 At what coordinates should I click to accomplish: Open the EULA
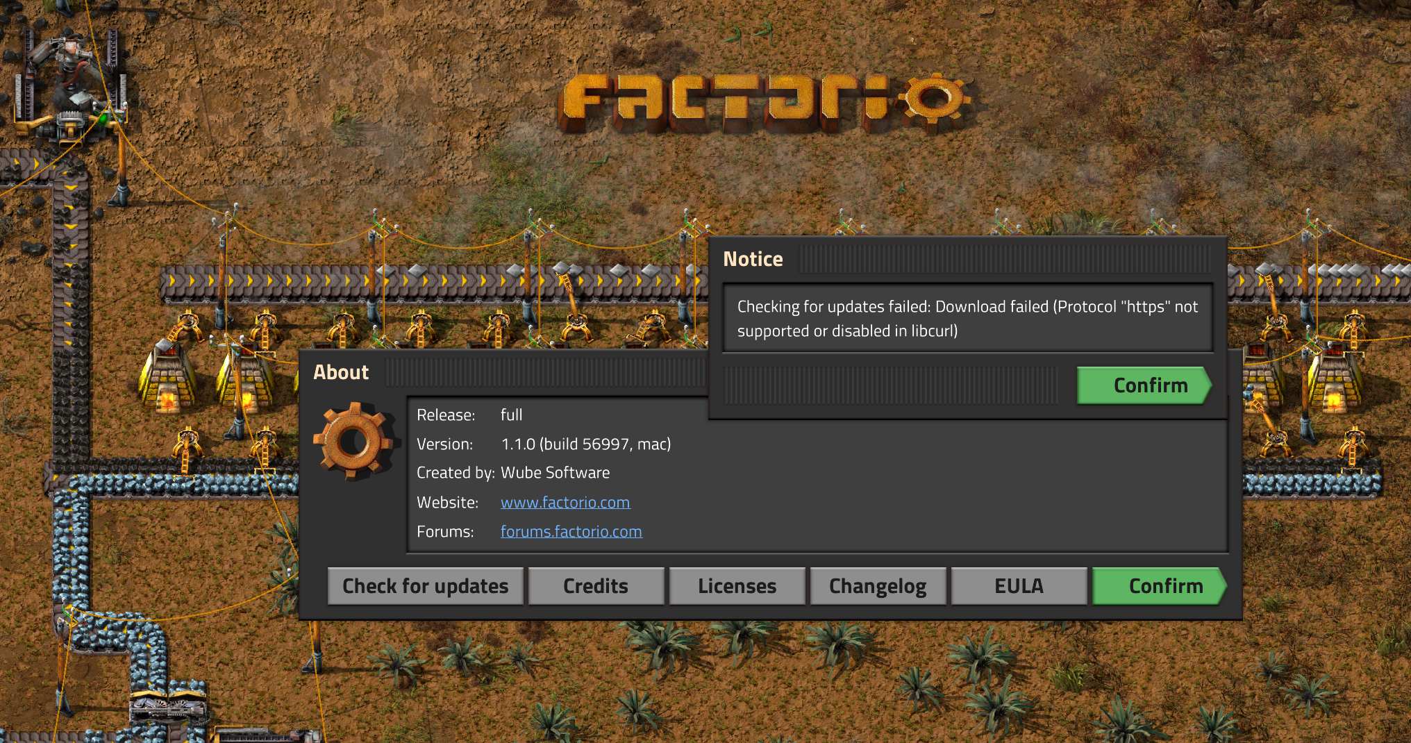point(1019,586)
